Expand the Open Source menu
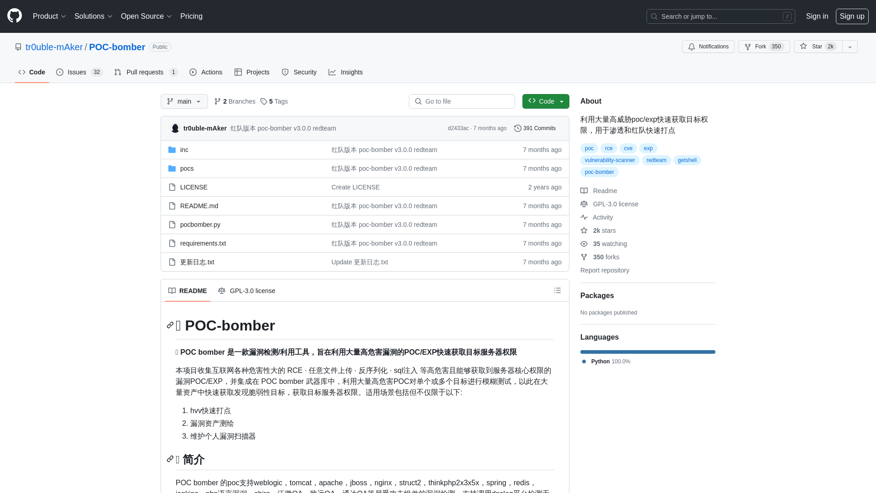876x493 pixels. (x=146, y=16)
